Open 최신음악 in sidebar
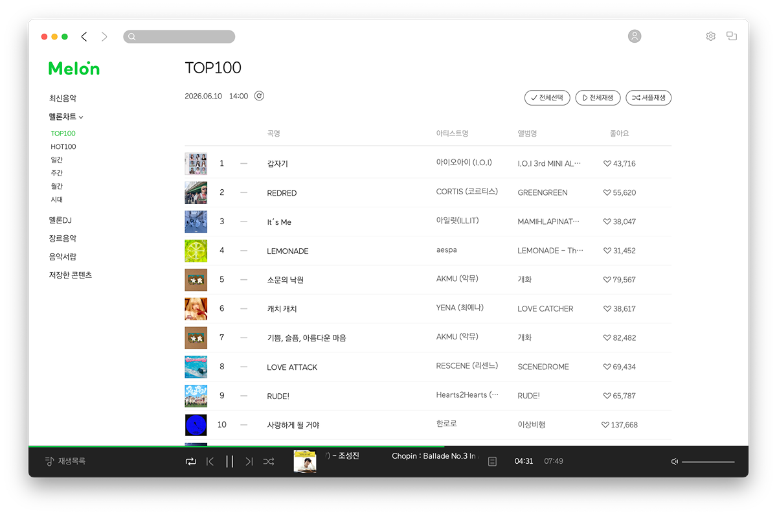The height and width of the screenshot is (515, 777). [63, 98]
